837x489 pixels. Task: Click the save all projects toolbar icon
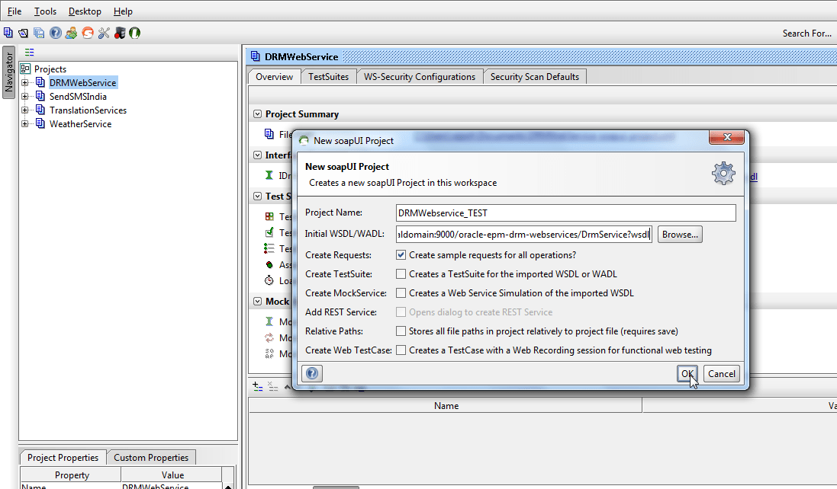point(39,33)
